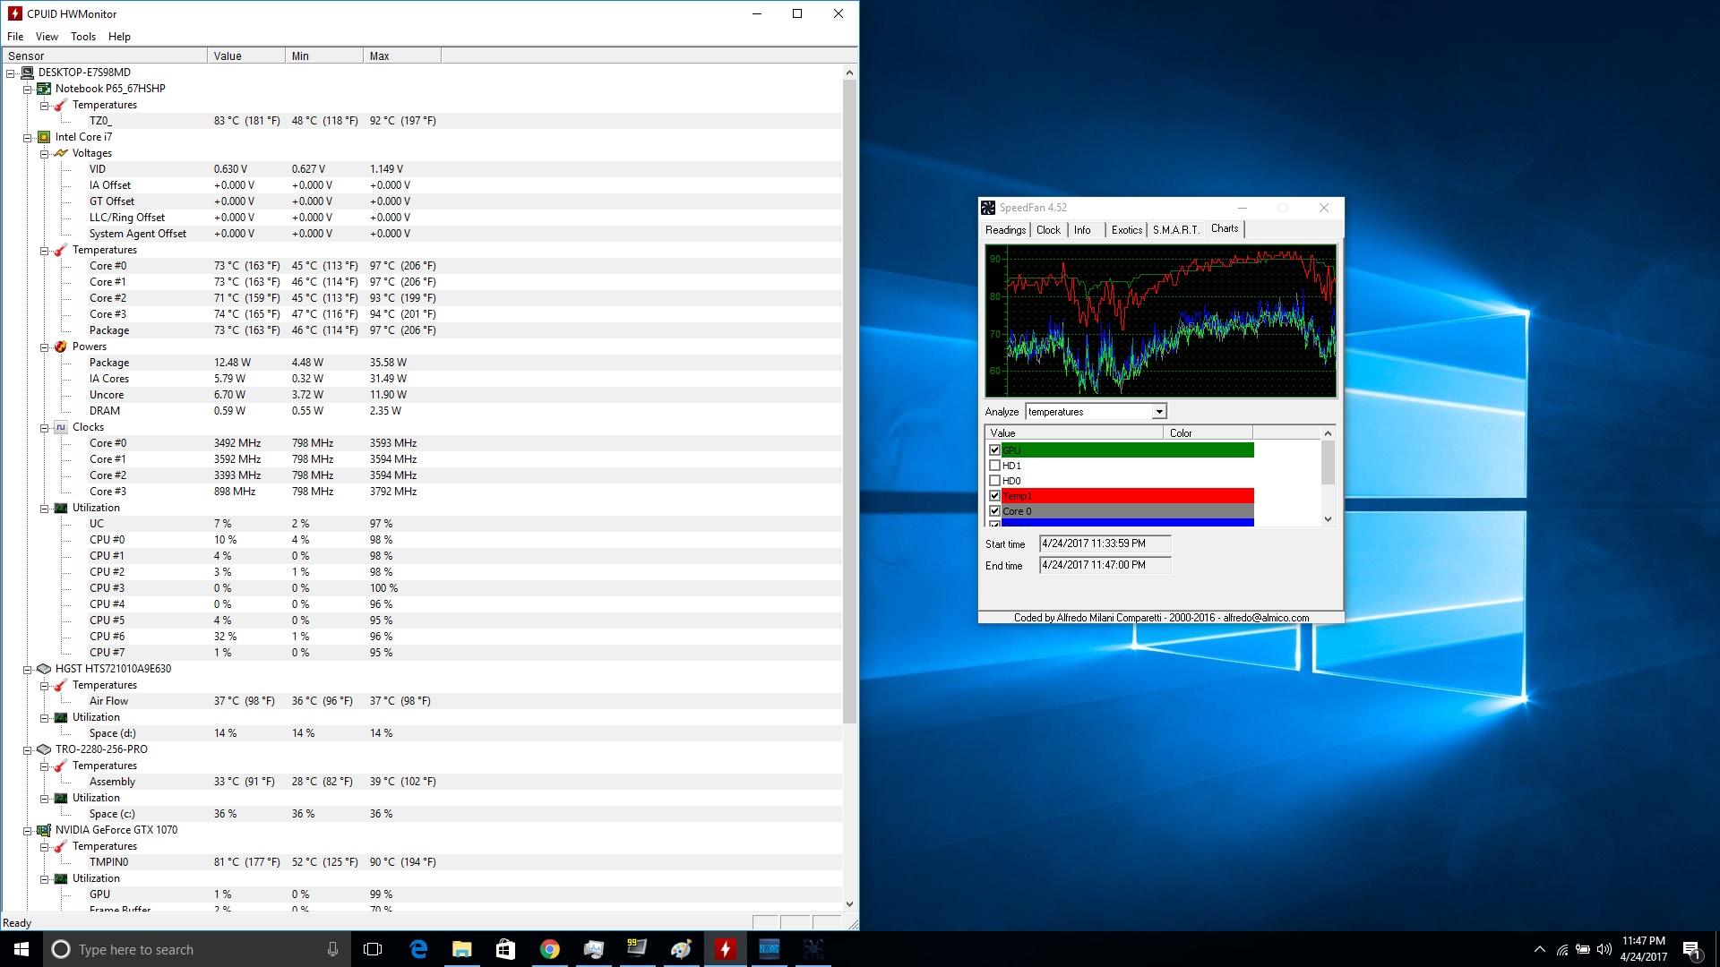Open the Analyze temperatures dropdown

pyautogui.click(x=1159, y=412)
